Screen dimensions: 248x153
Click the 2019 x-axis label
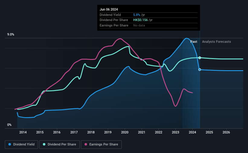[x=108, y=132]
